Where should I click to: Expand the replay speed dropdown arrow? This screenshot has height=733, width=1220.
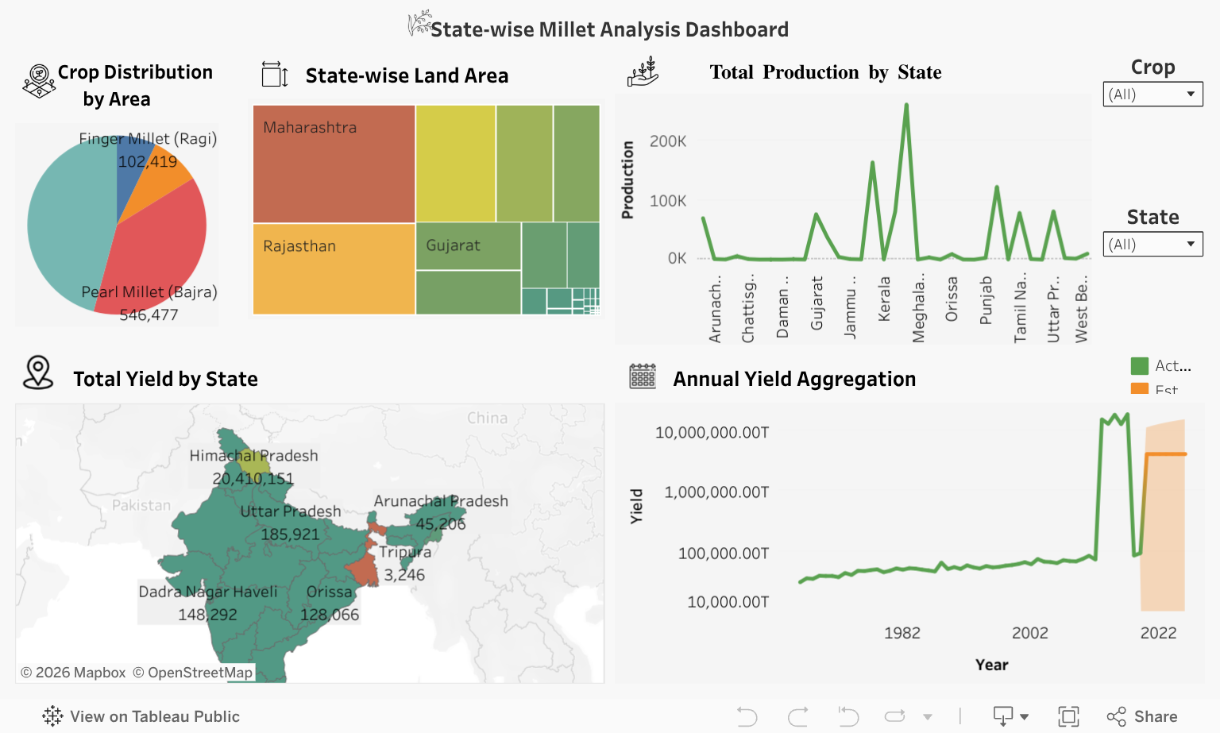[928, 717]
